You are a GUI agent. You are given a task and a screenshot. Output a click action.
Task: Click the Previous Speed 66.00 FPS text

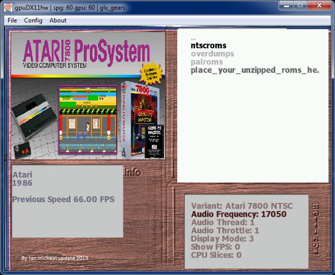pyautogui.click(x=63, y=199)
